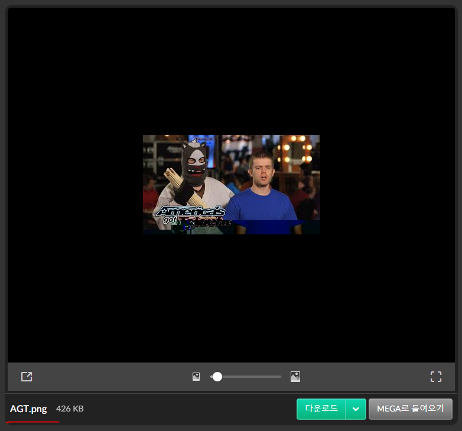Click the 426 KB file size text

click(x=70, y=409)
